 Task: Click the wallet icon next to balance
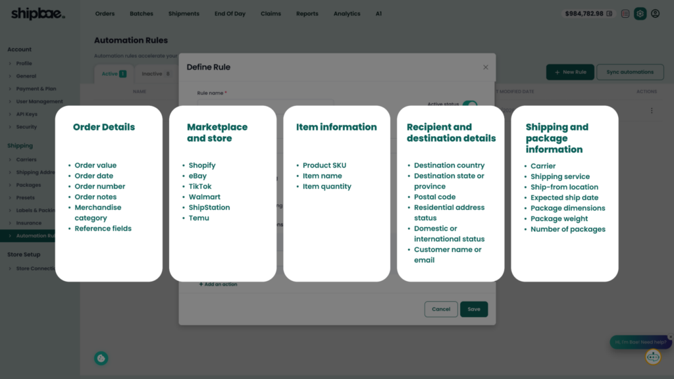609,14
